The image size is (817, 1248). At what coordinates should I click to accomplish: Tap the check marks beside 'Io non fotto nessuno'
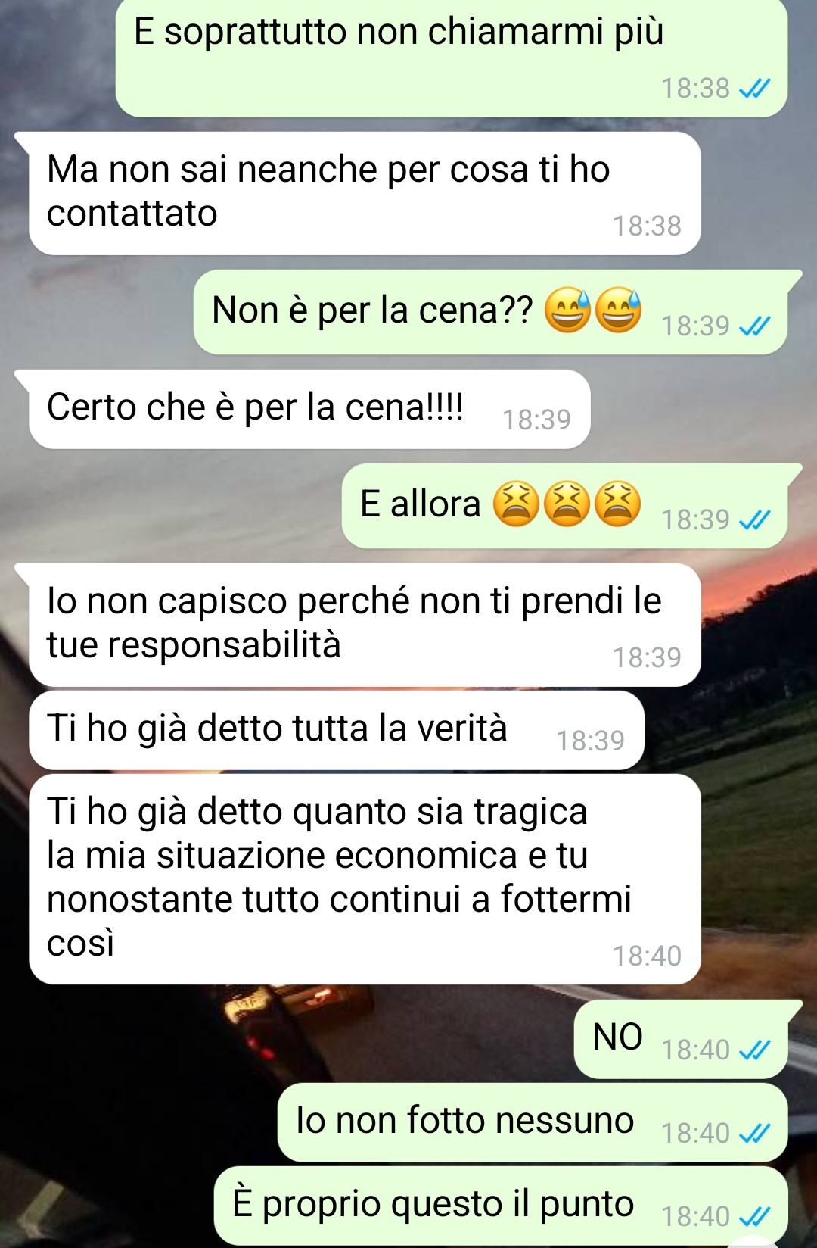(x=754, y=1134)
